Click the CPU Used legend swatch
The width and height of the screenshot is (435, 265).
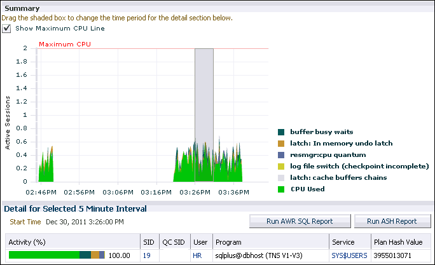tap(280, 189)
